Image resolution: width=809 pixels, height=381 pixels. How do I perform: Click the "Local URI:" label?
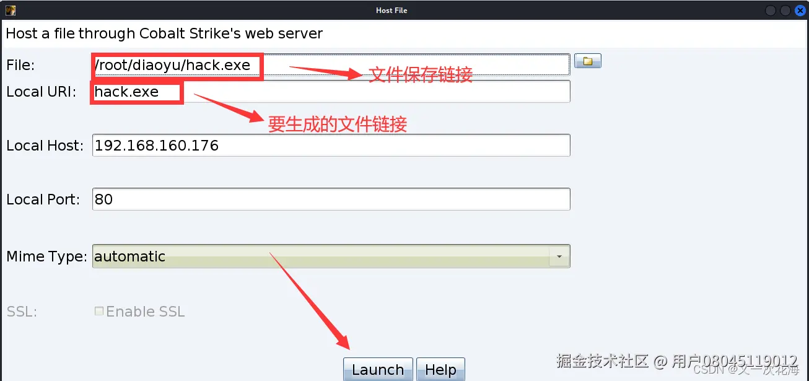(x=41, y=92)
